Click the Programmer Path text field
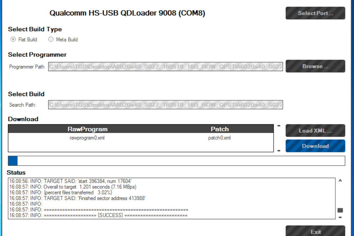The image size is (354, 236). pos(166,67)
